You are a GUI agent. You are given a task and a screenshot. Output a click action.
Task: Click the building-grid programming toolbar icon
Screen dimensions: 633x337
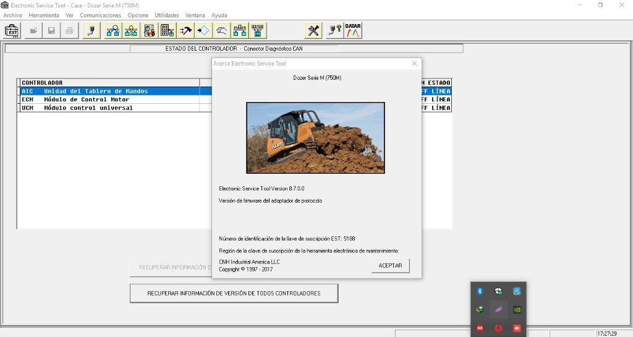click(167, 31)
